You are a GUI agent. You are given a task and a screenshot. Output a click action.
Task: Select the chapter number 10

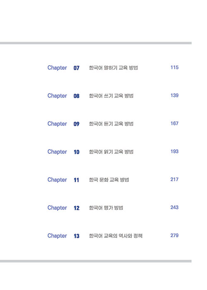point(76,152)
